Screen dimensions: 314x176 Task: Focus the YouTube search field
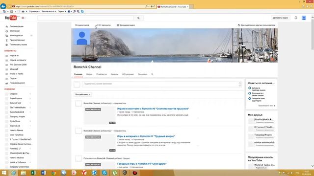point(85,18)
